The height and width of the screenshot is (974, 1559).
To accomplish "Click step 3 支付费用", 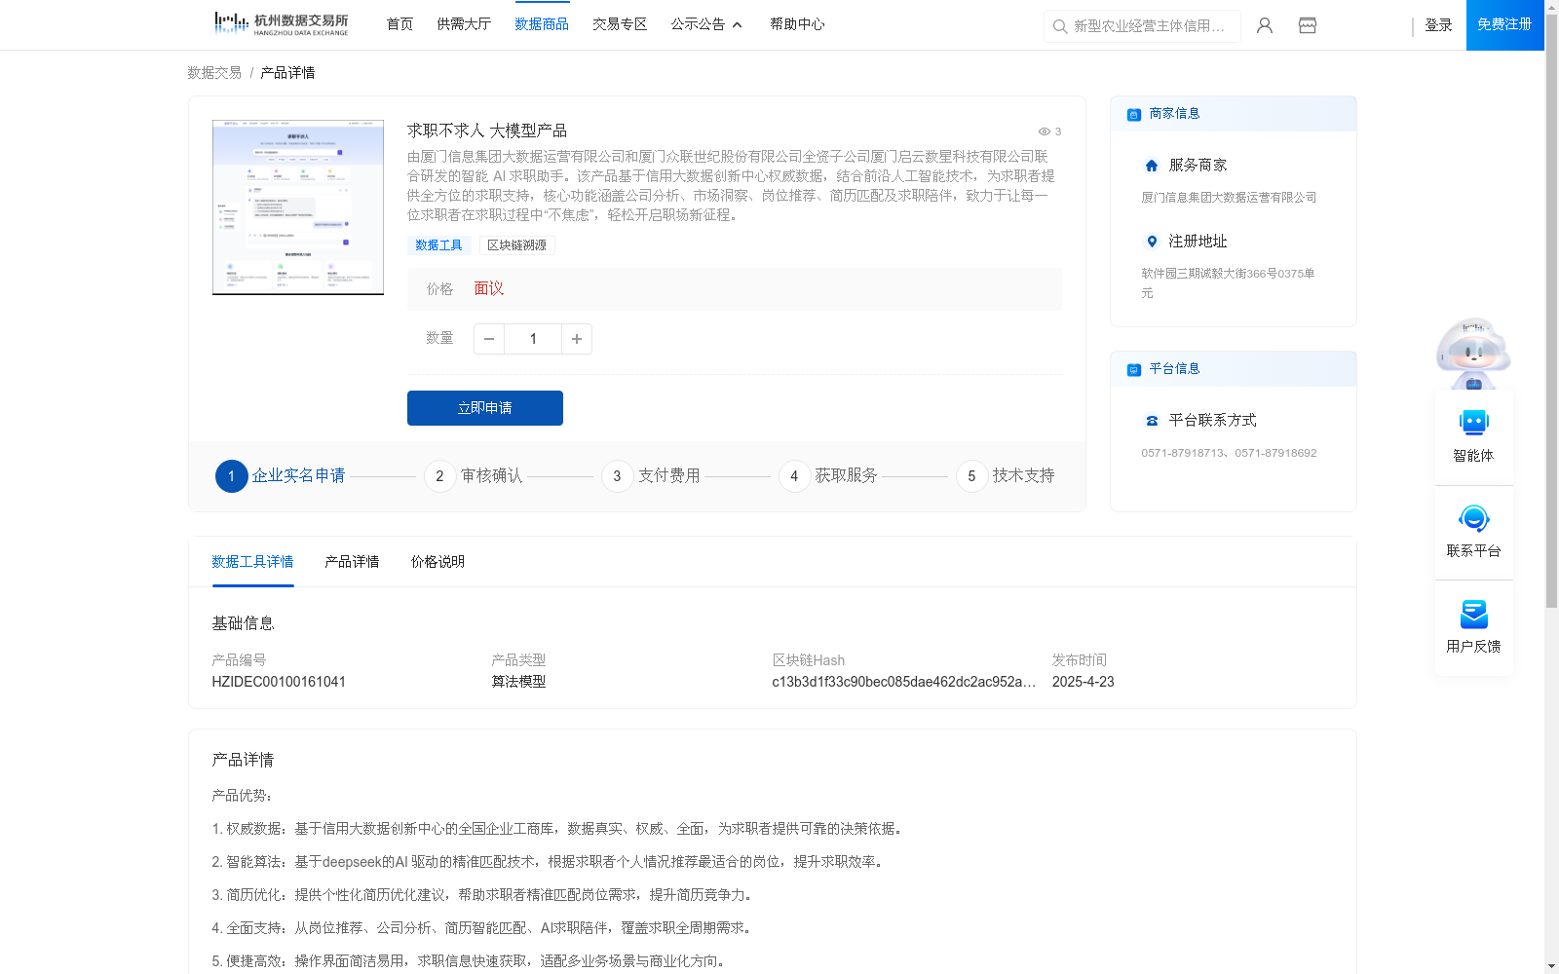I will click(x=651, y=476).
